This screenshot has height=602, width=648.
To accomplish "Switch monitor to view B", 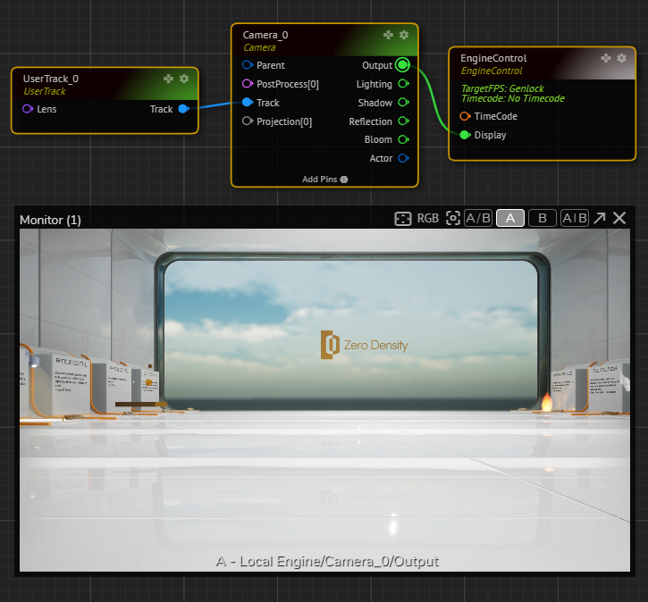I will (542, 219).
